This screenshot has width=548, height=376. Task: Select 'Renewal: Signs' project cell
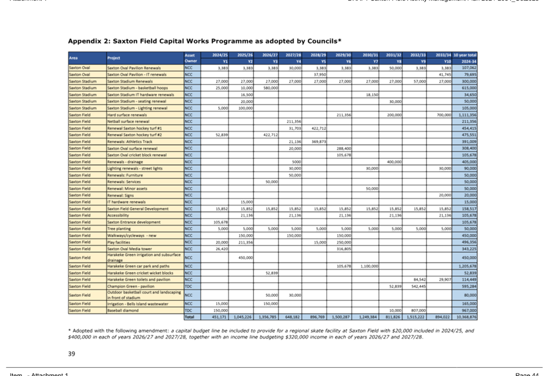[145, 196]
